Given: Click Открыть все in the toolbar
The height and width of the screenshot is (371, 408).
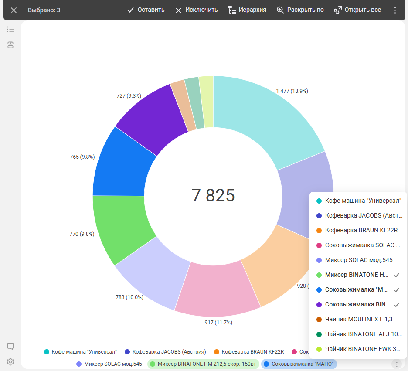Looking at the screenshot, I should coord(357,10).
